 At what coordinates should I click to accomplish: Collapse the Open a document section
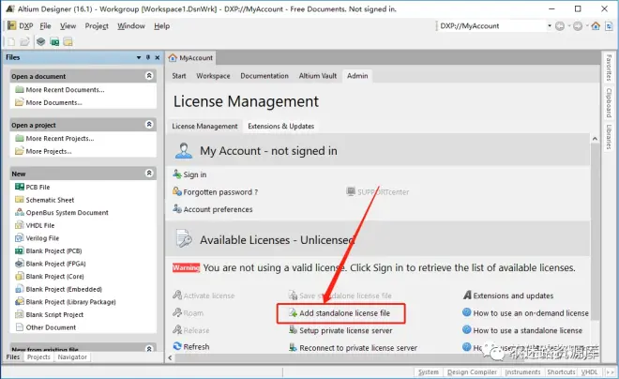point(149,75)
